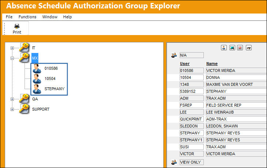The height and width of the screenshot is (168, 267).
Task: Click the user icon beside 10504 in tree
Action: pos(37,79)
